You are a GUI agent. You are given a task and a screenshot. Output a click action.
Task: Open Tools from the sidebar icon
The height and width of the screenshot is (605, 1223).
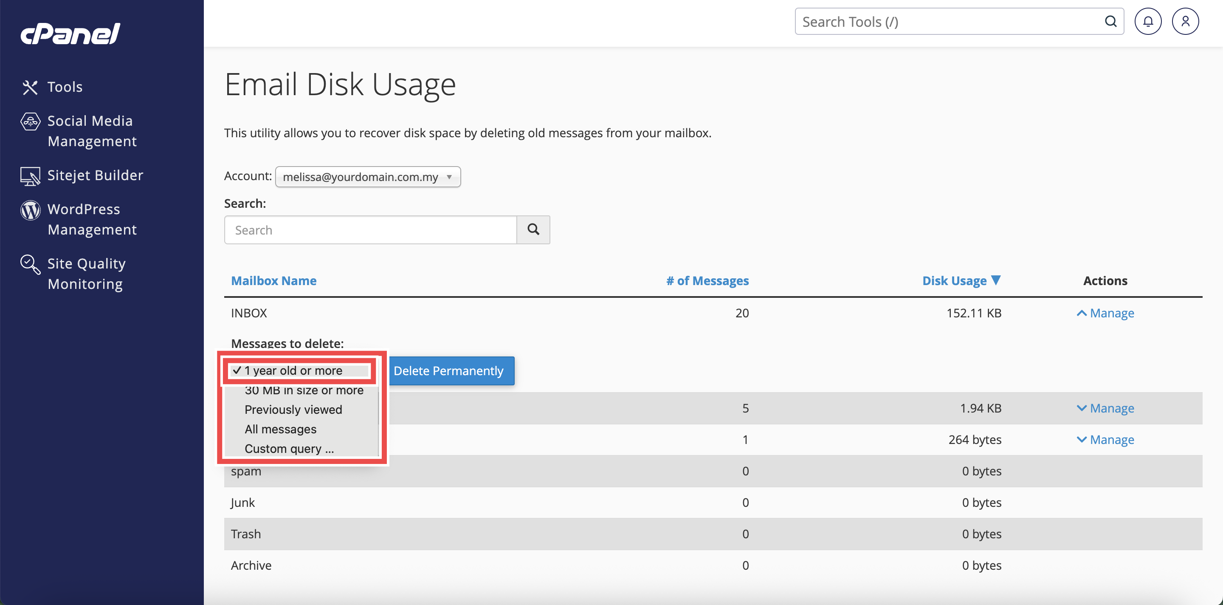[x=30, y=87]
